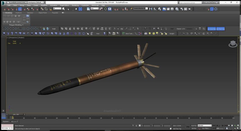
Task: Open the selection filter 'All' dropdown
Action: coord(57,9)
